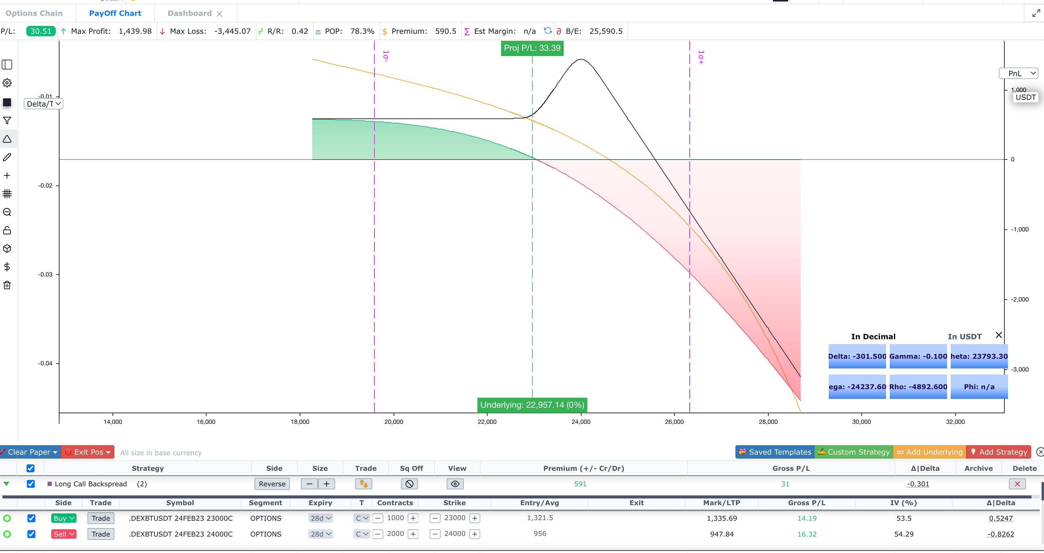Click the Reverse button

tap(272, 484)
